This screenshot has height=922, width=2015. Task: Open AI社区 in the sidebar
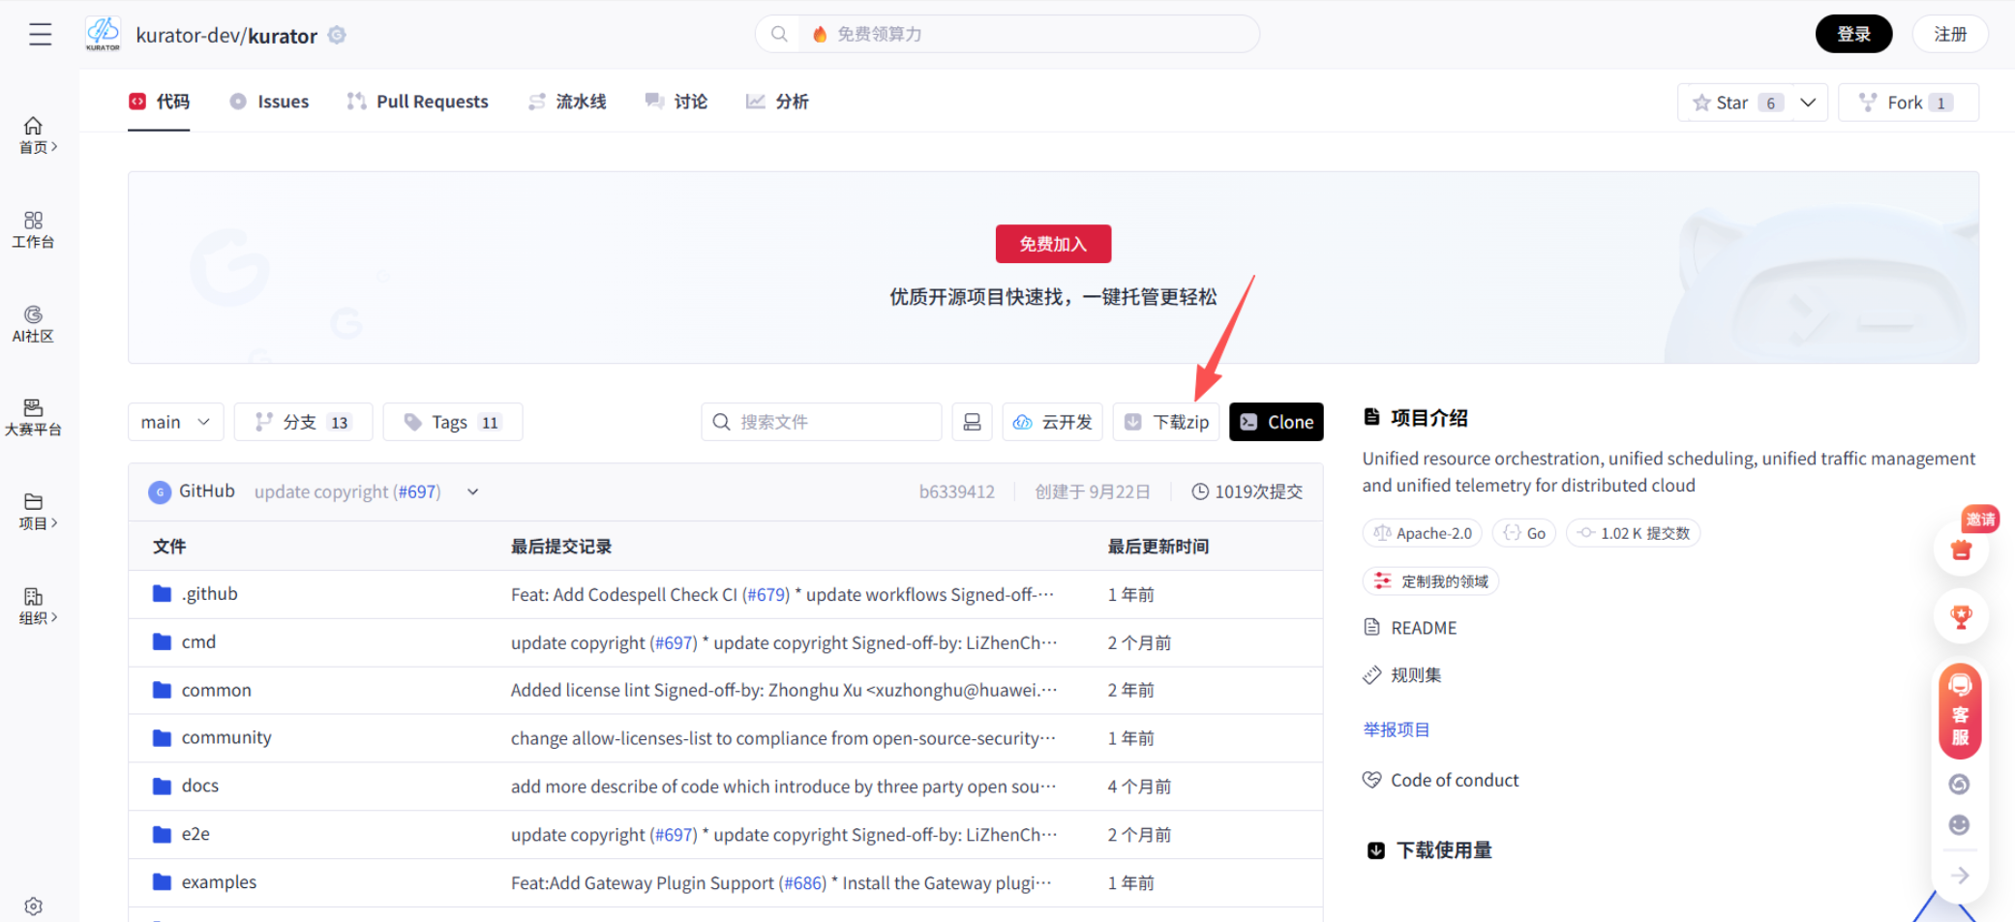pyautogui.click(x=34, y=324)
